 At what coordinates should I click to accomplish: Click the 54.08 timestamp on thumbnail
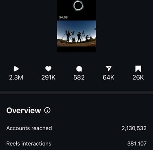(63, 17)
